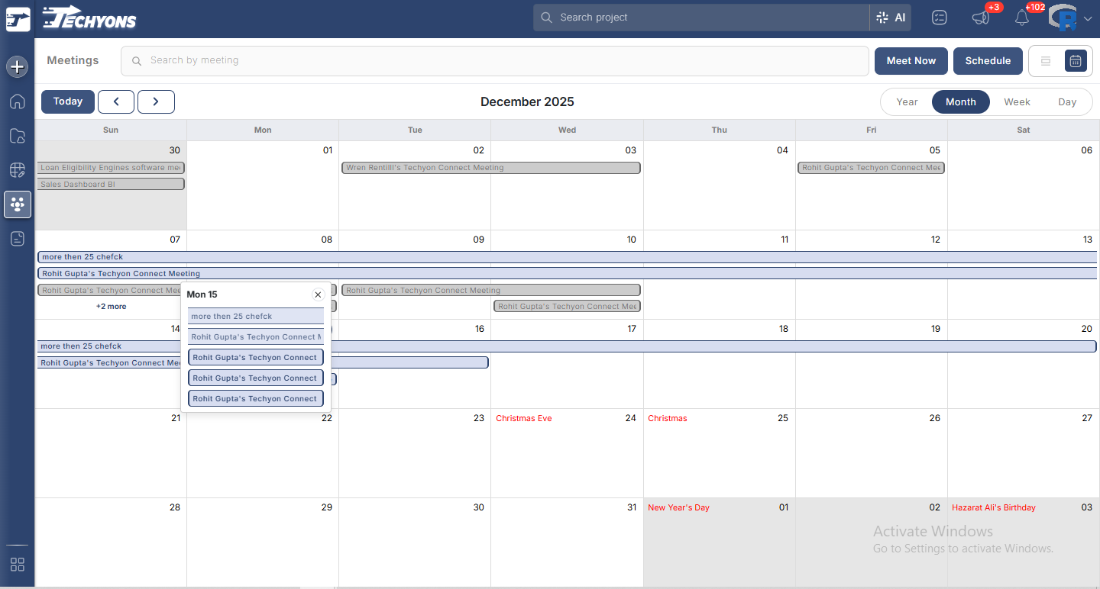Open the notifications bell showing +102

(1021, 17)
